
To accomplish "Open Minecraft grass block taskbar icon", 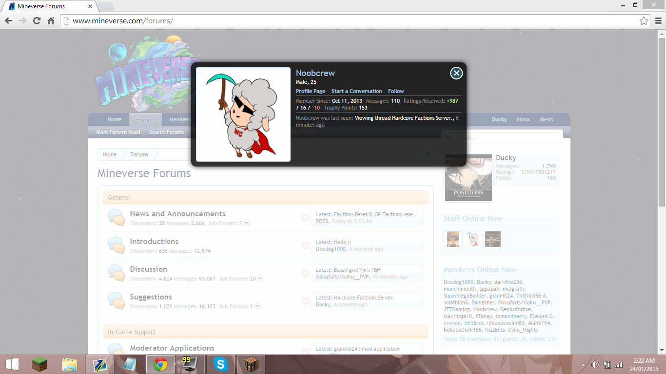I will pyautogui.click(x=39, y=364).
